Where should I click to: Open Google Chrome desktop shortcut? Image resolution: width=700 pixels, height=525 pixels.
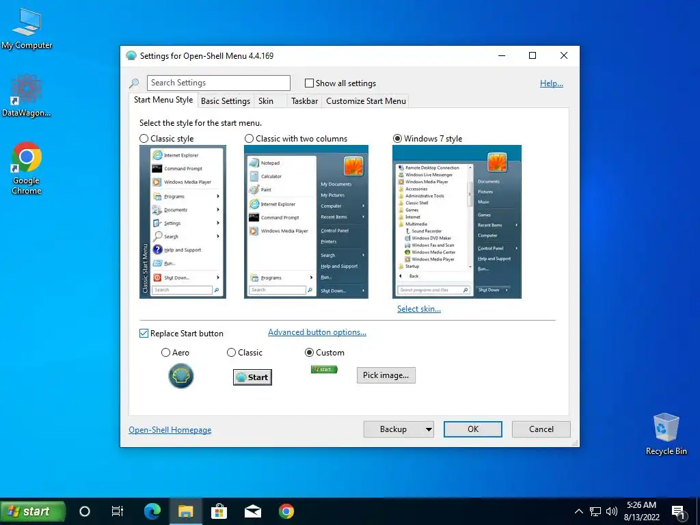tap(27, 168)
